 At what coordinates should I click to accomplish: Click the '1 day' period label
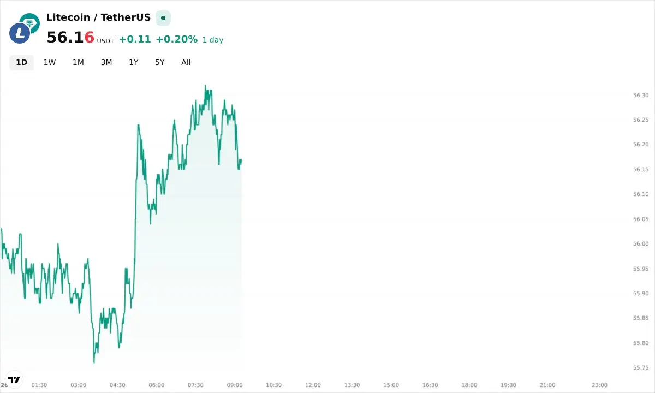[213, 40]
